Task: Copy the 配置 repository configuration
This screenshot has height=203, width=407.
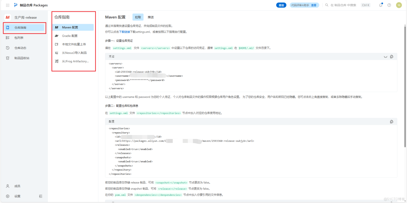Action: coord(392,121)
